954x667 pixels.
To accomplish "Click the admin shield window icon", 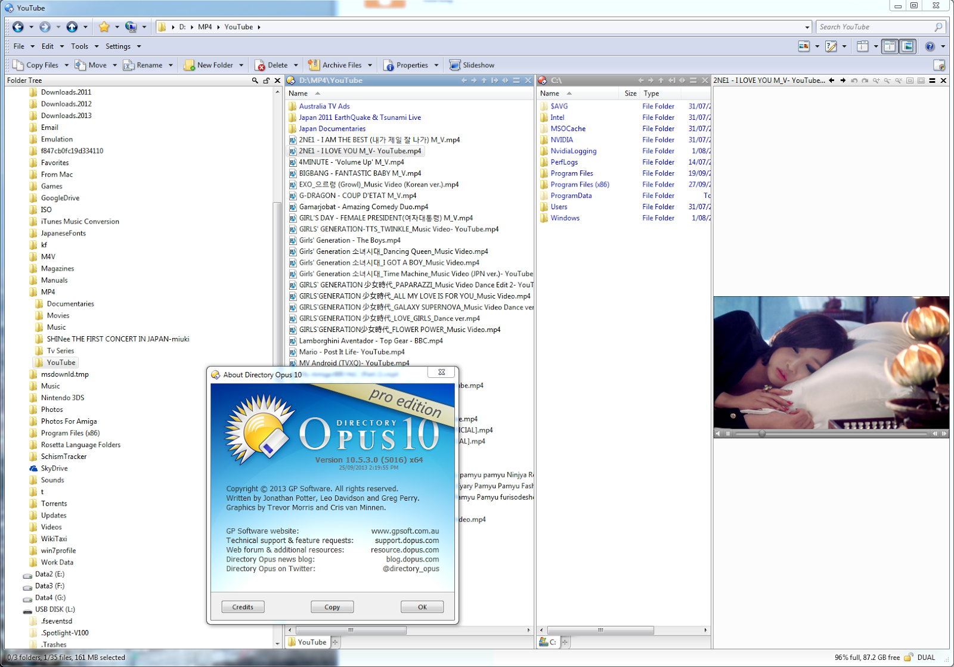I will point(939,65).
